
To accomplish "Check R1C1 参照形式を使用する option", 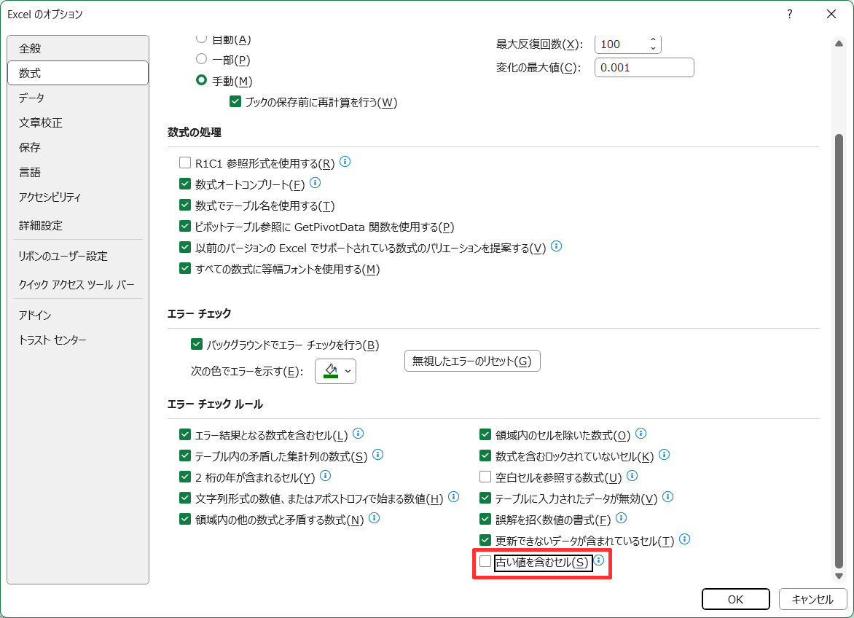I will point(185,163).
